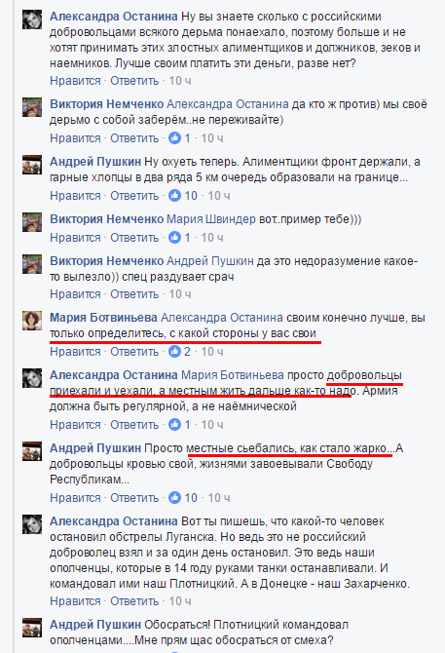Open Александра Останина's avatar at the top comment
445x653 pixels.
[x=32, y=19]
